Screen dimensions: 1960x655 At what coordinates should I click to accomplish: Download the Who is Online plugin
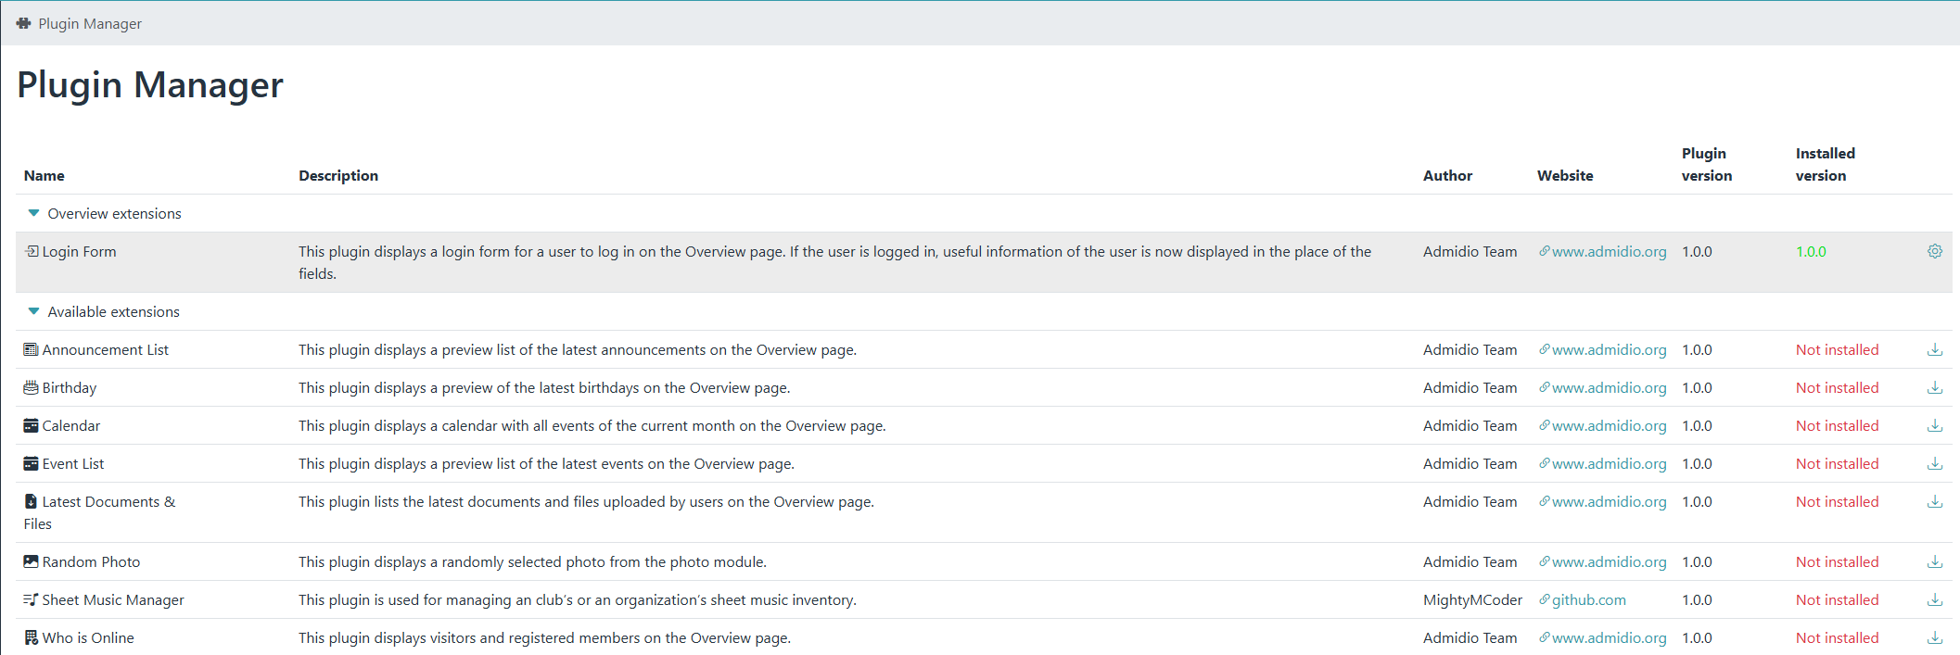click(x=1934, y=638)
